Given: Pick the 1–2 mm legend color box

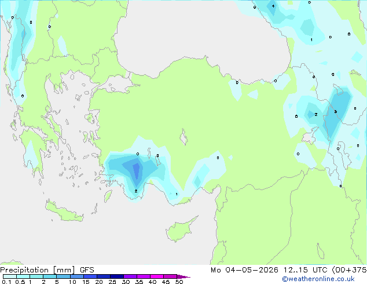Looking at the screenshot, I should click(36, 276).
